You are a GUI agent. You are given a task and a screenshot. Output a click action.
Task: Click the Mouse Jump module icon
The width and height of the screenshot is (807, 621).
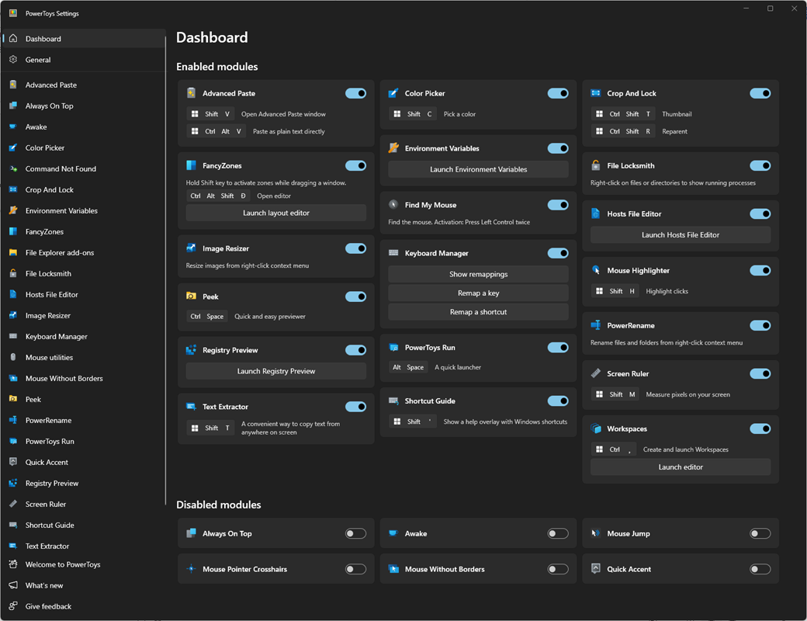(x=596, y=533)
